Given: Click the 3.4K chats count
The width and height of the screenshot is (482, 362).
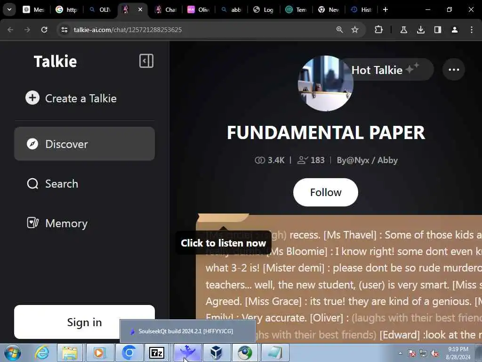Looking at the screenshot, I should point(270,160).
